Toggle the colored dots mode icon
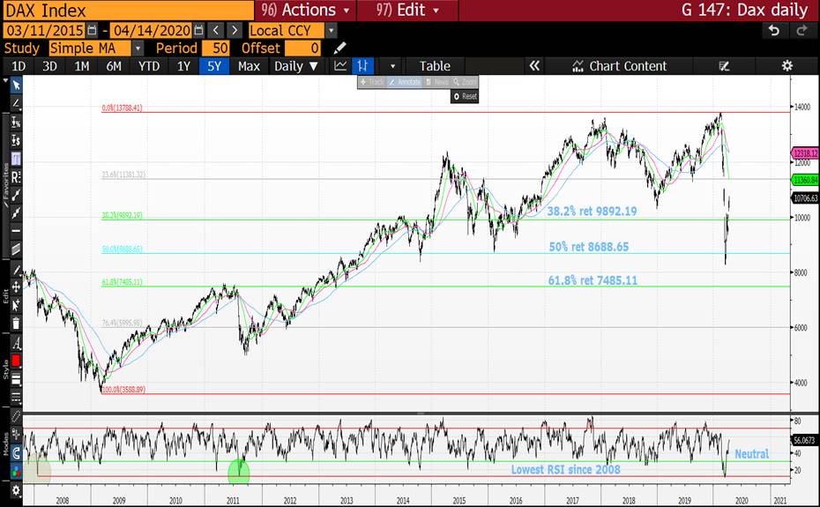This screenshot has width=820, height=507. coord(16,471)
